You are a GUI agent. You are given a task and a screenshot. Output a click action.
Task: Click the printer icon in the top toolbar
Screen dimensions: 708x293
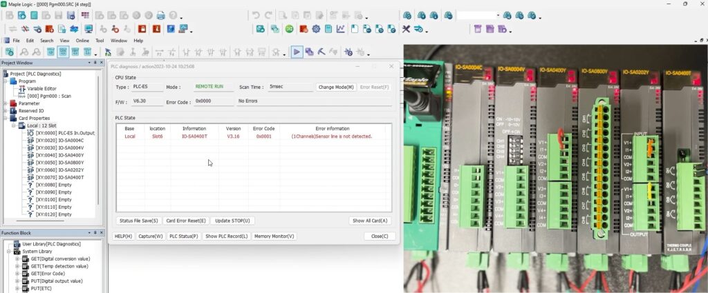pos(160,15)
